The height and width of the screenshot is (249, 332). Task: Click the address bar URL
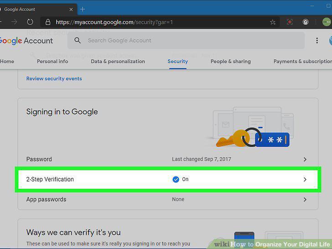pos(114,22)
